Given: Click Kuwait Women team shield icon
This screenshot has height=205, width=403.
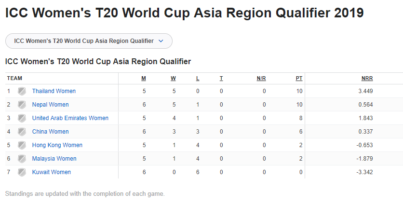Looking at the screenshot, I should (x=22, y=172).
